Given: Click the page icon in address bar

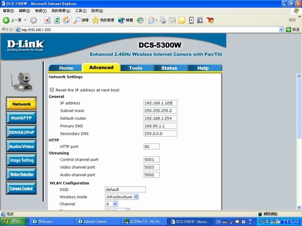Looking at the screenshot, I should coord(18,30).
